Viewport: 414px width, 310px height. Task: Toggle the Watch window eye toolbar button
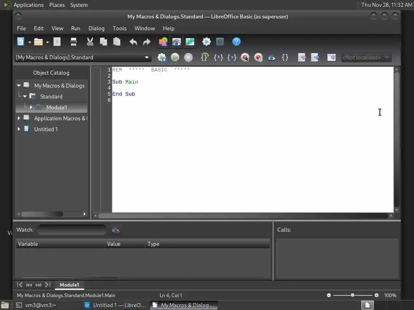pos(176,42)
